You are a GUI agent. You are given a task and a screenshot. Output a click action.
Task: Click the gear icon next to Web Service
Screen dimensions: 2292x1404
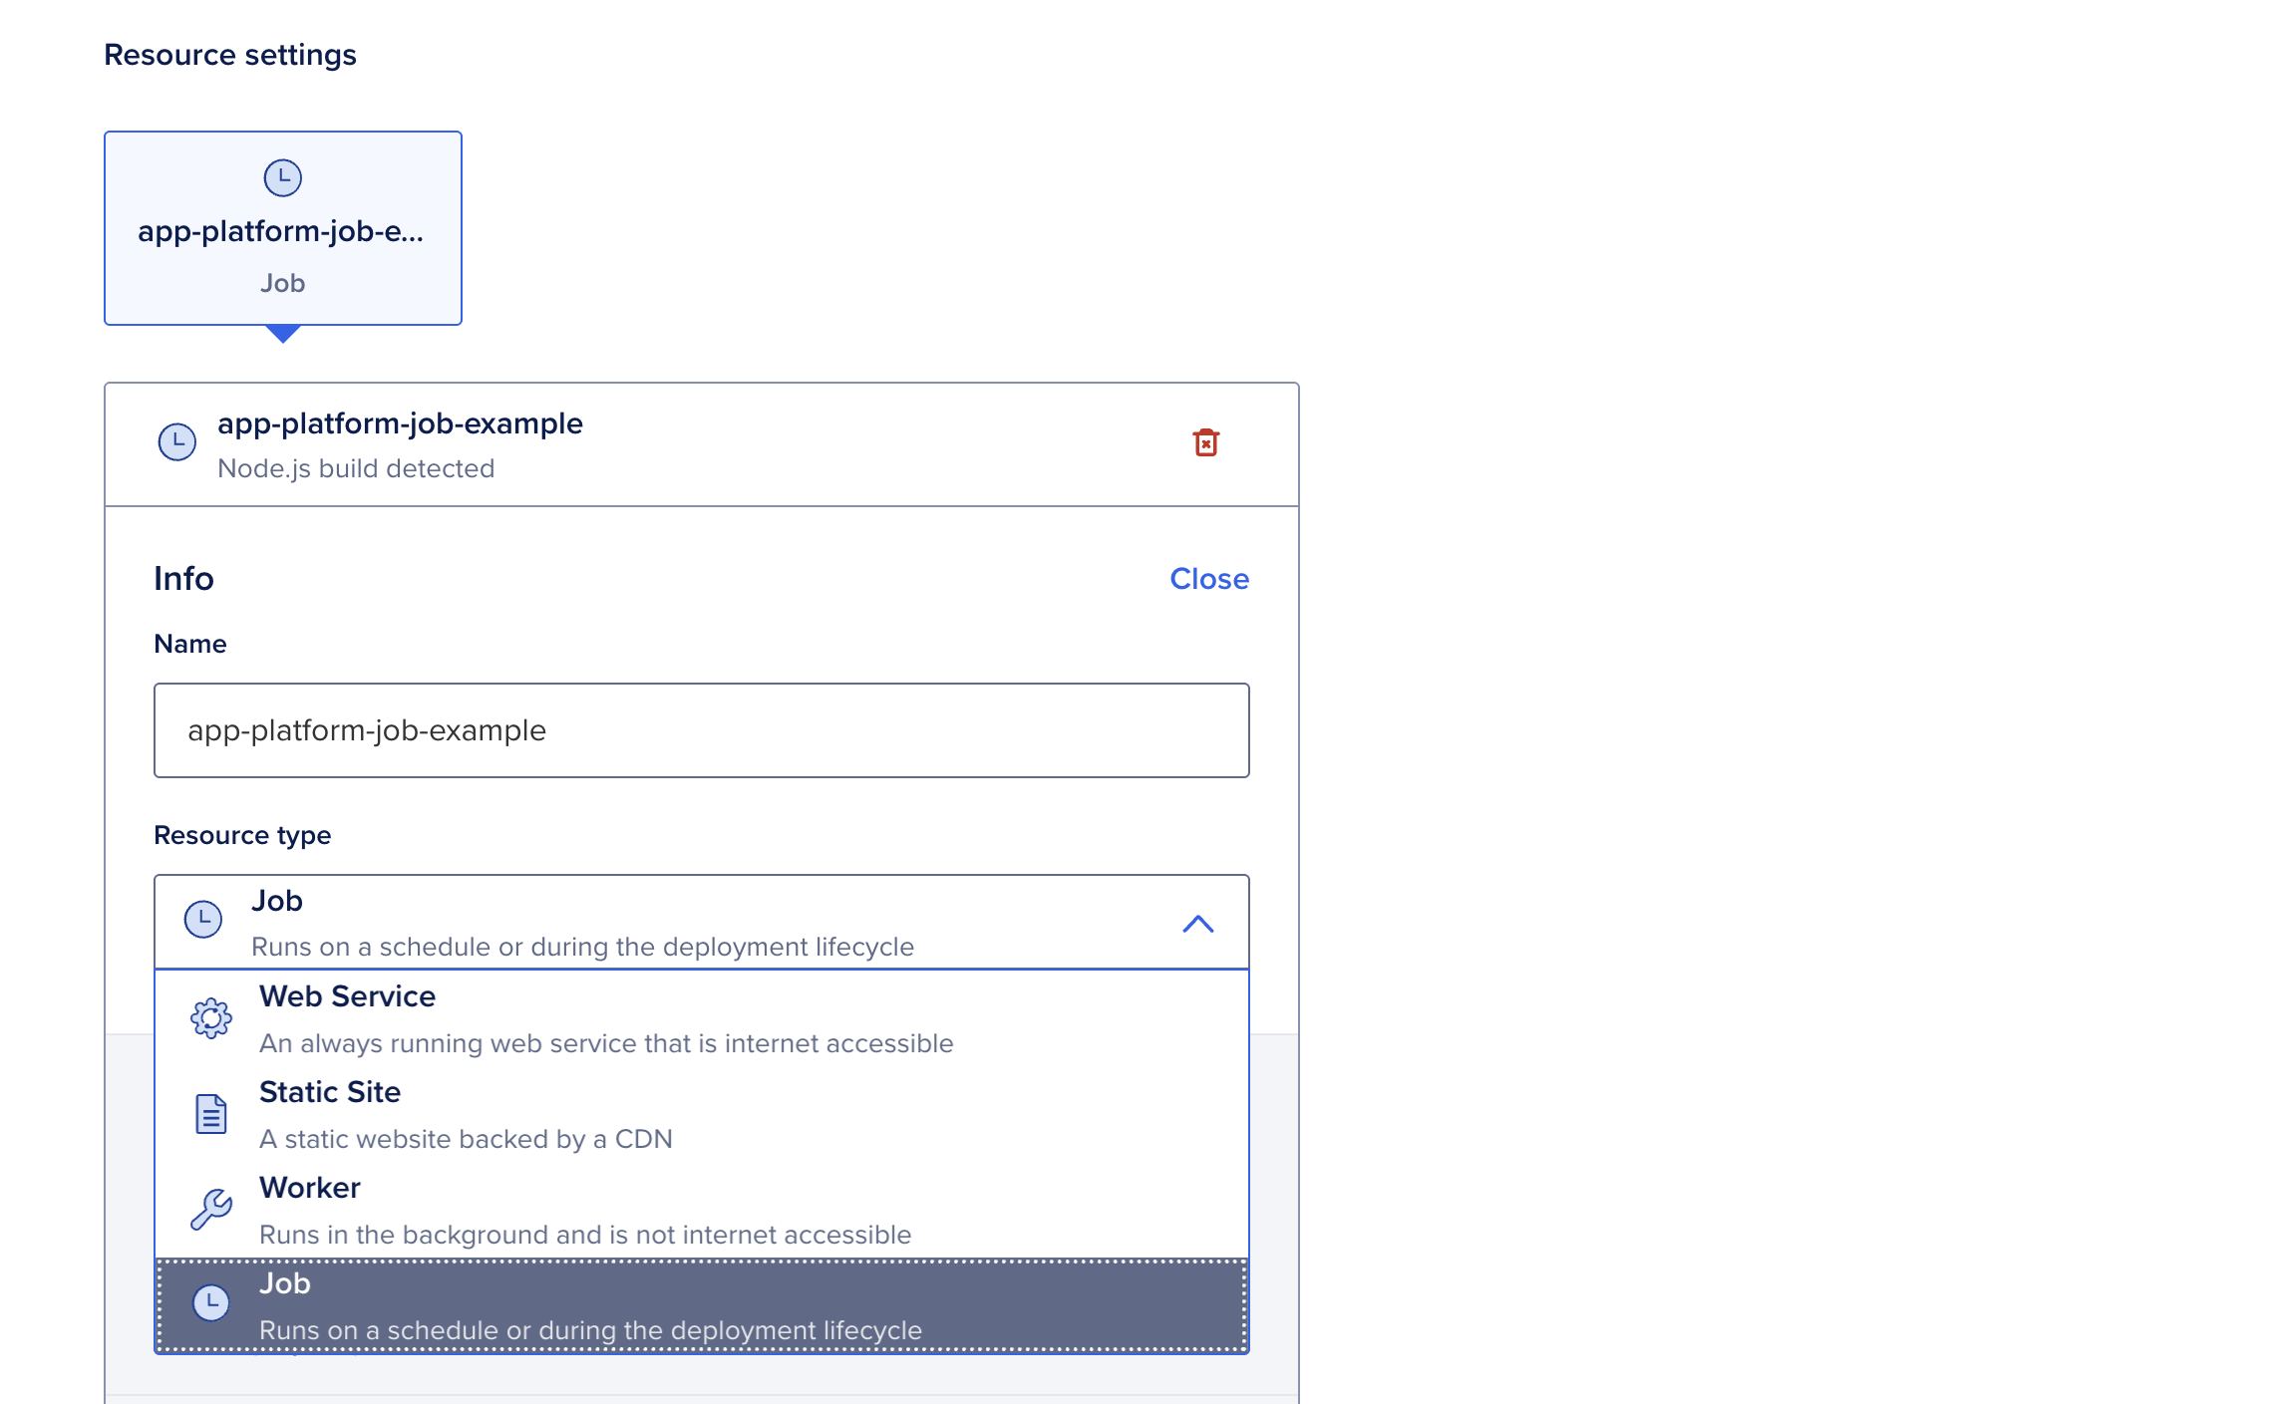(x=209, y=1018)
